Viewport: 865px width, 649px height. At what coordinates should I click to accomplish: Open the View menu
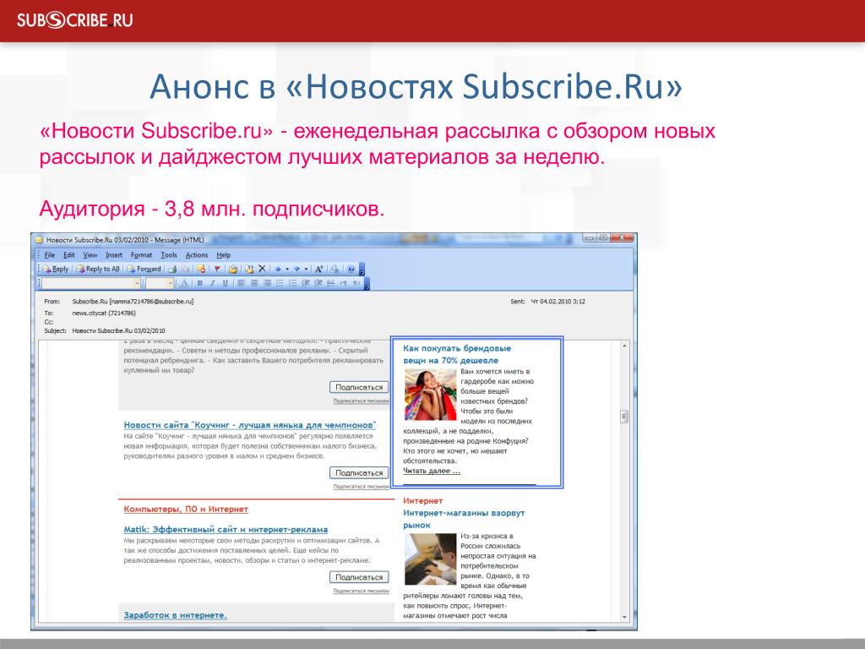90,255
